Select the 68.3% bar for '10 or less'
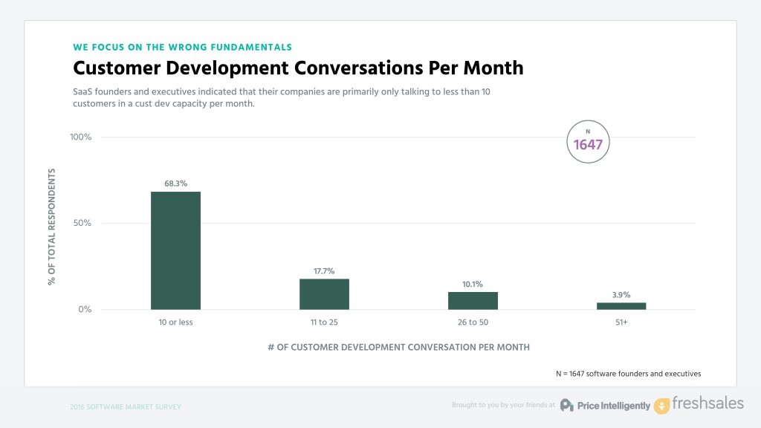This screenshot has height=428, width=761. (x=175, y=250)
